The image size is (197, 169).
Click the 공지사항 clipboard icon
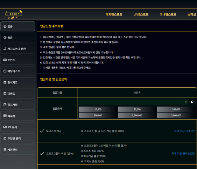click(5, 104)
